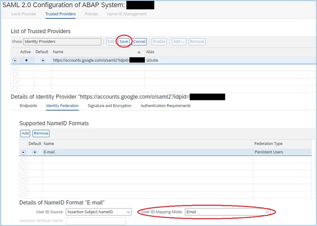Open the Show Identity Providers field
This screenshot has height=226, width=317.
62,42
